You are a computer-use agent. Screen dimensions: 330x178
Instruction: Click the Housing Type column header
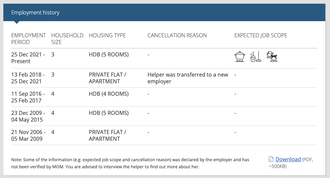pyautogui.click(x=107, y=35)
